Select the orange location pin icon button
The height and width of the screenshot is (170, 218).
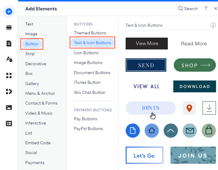(189, 108)
